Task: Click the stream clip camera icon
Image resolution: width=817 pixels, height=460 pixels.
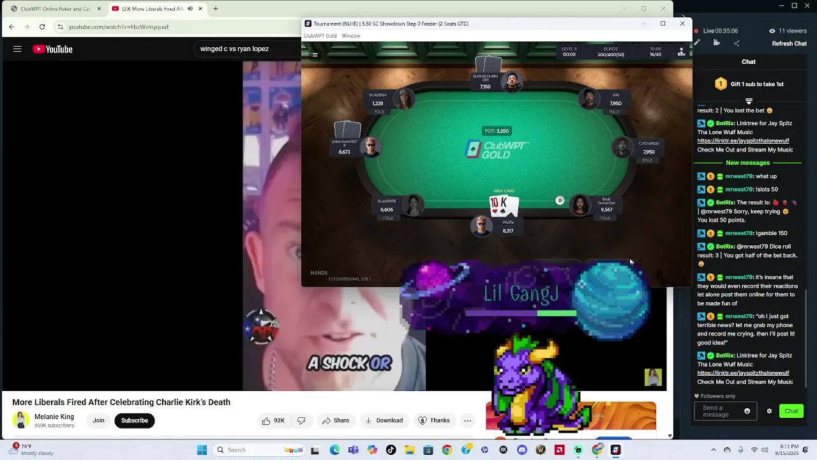Action: [716, 43]
